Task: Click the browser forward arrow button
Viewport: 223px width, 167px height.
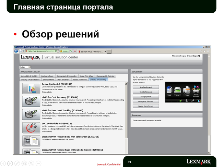Action: pyautogui.click(x=20, y=51)
